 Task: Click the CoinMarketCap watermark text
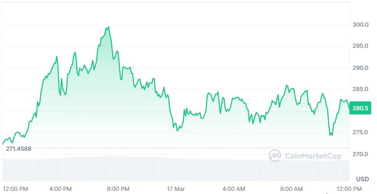313,156
